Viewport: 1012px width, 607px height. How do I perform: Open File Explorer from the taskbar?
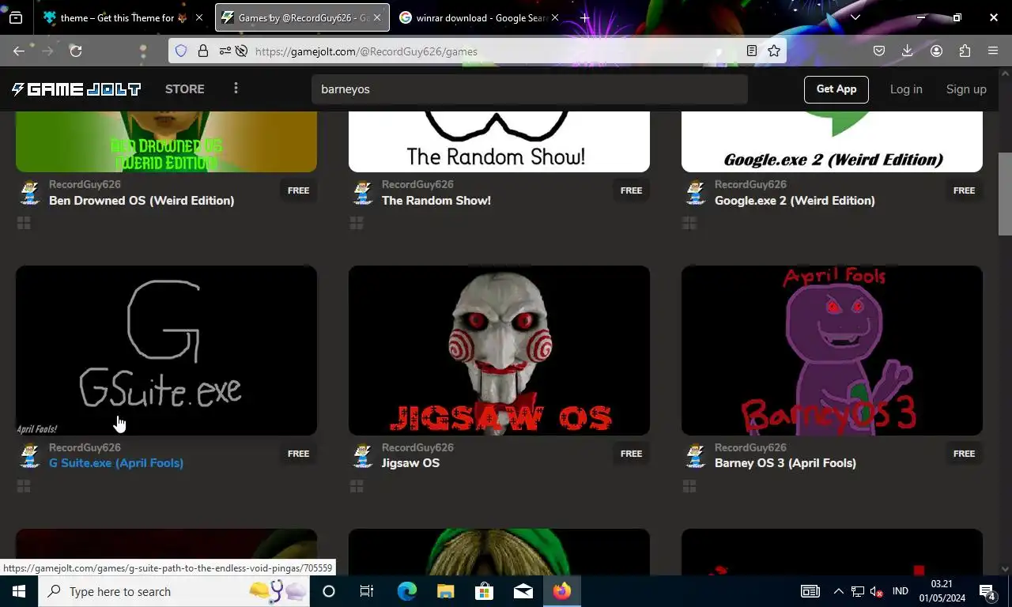tap(446, 591)
